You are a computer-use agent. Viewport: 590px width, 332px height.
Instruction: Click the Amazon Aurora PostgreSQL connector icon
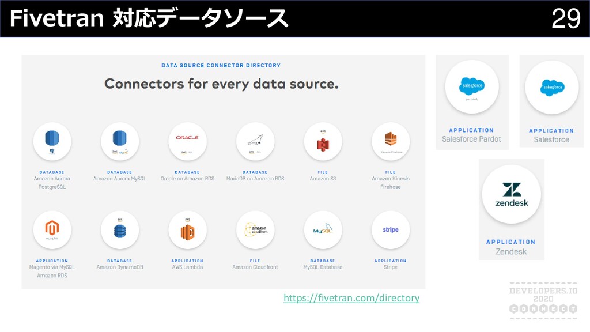click(52, 142)
